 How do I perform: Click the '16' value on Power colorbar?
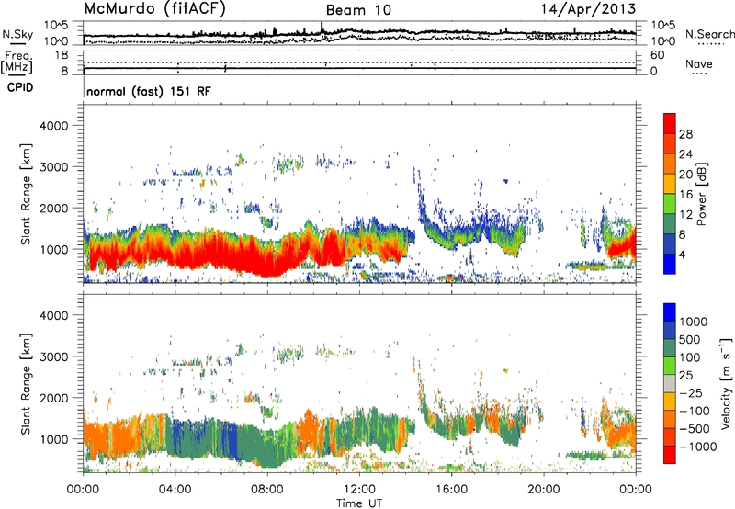[x=685, y=195]
